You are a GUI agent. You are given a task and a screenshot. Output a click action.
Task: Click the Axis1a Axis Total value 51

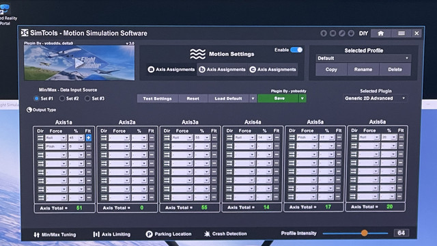click(79, 208)
